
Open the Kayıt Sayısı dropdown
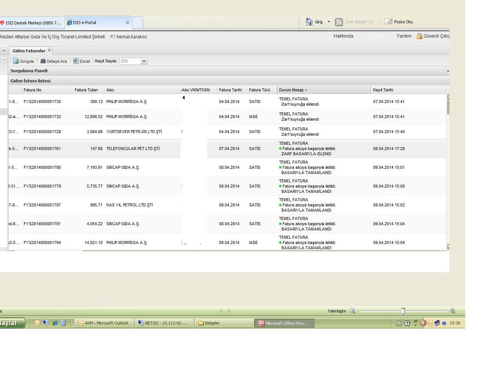144,61
